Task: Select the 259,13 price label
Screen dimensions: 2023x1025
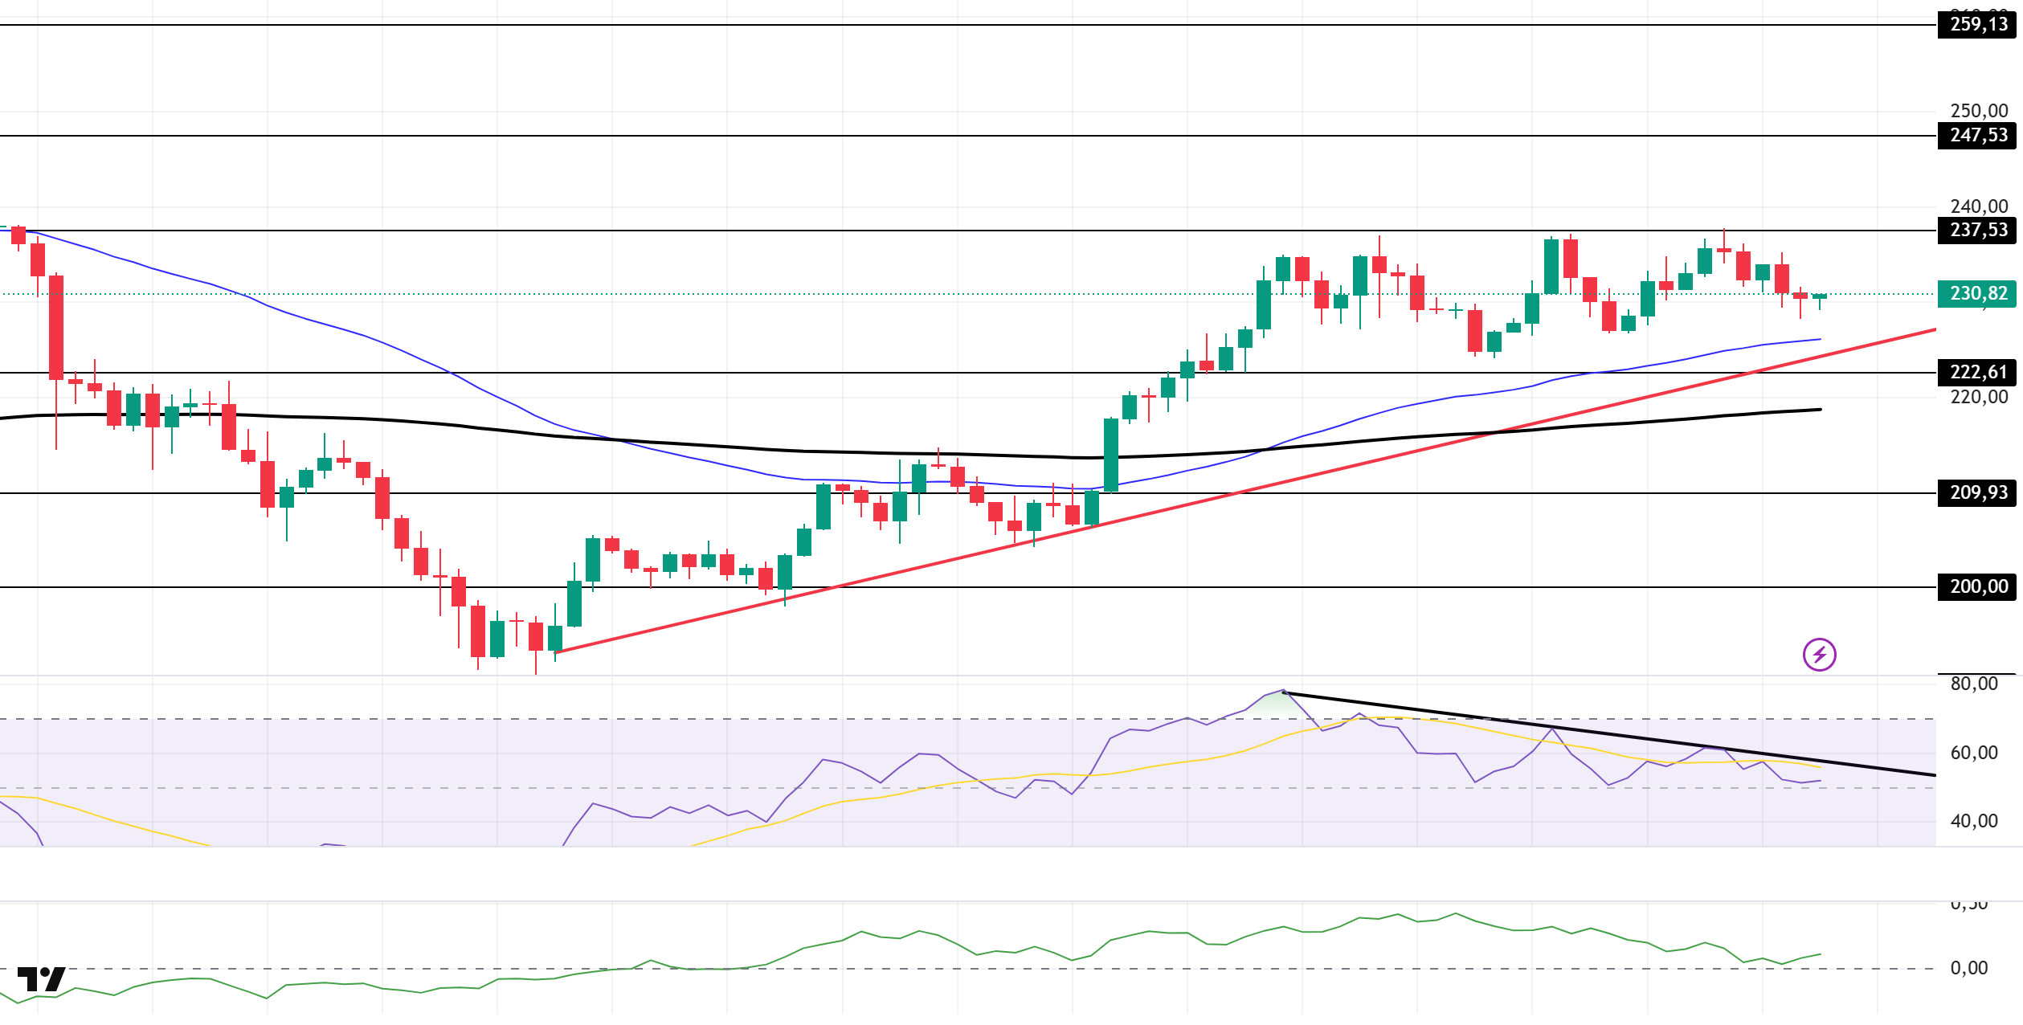Action: (1978, 25)
